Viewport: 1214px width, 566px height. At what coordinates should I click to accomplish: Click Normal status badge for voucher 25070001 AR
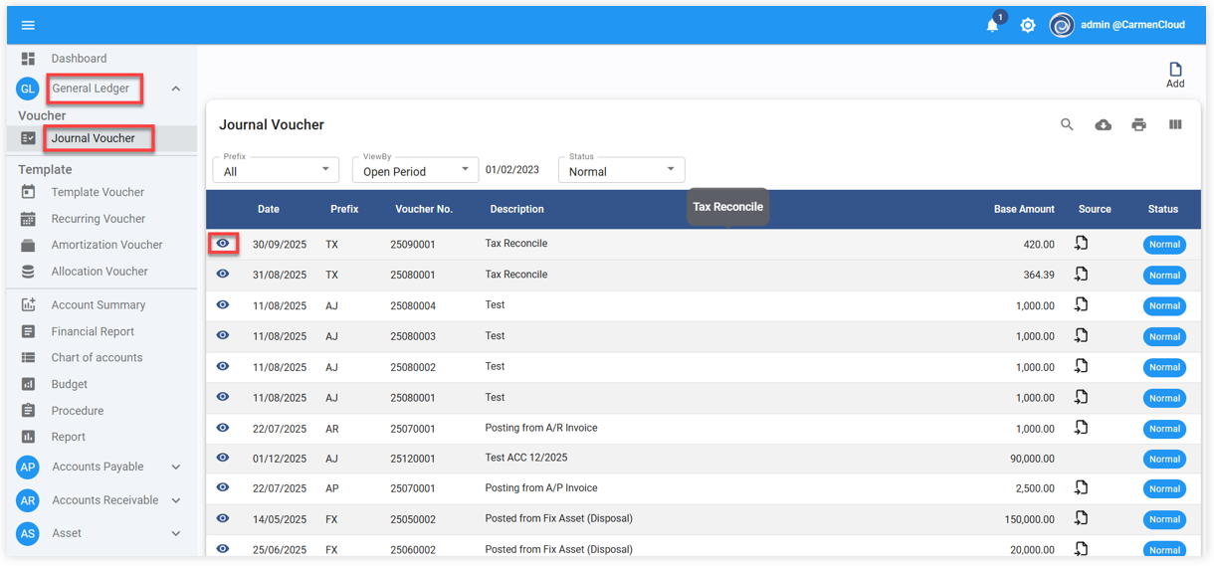point(1163,429)
